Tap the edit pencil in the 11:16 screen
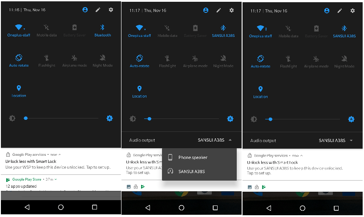364x217 pixels. point(98,10)
